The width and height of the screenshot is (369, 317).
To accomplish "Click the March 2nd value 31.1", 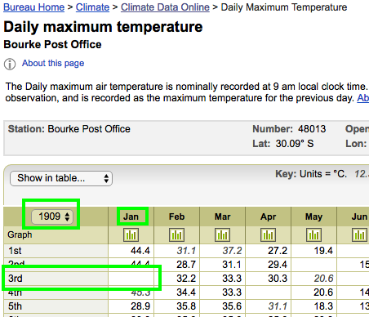I will (232, 265).
